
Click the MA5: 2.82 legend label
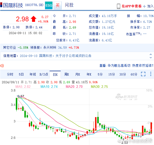(23, 87)
